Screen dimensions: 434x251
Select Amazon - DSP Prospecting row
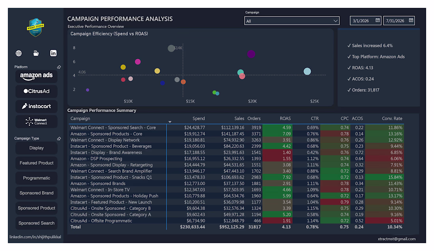coord(236,159)
